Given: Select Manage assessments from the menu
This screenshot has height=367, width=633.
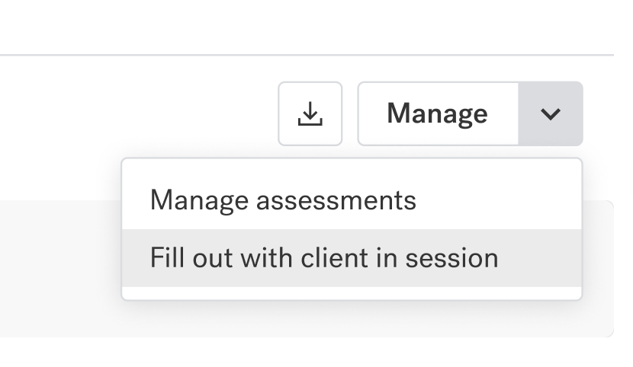Looking at the screenshot, I should (352, 200).
